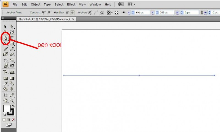Activate the Zoom magnifier tool
This screenshot has width=220, height=132.
pos(12,101)
